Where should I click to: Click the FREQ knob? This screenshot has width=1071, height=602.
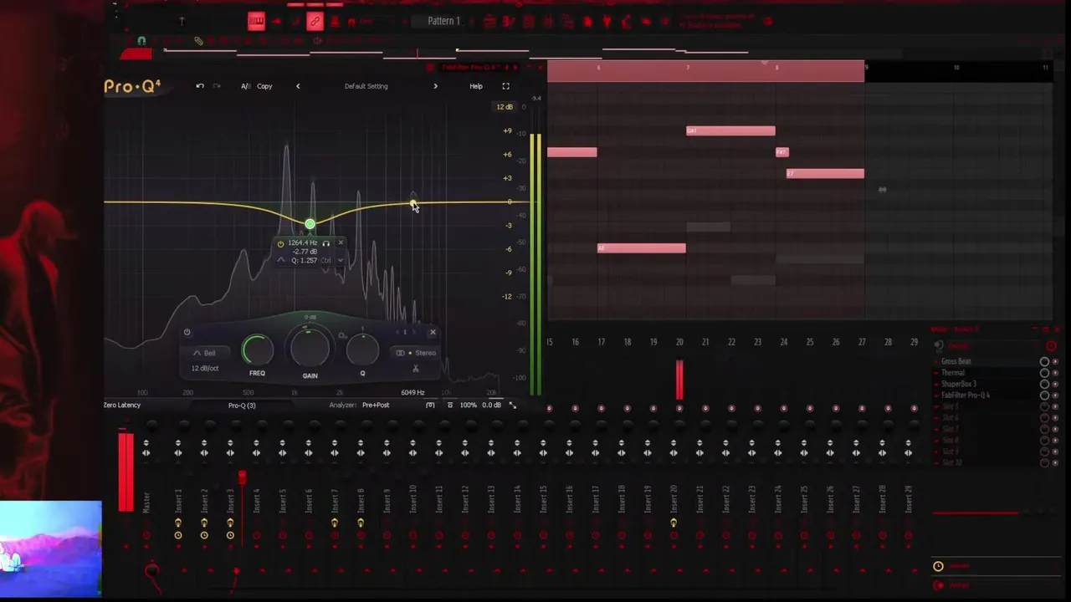click(x=257, y=350)
